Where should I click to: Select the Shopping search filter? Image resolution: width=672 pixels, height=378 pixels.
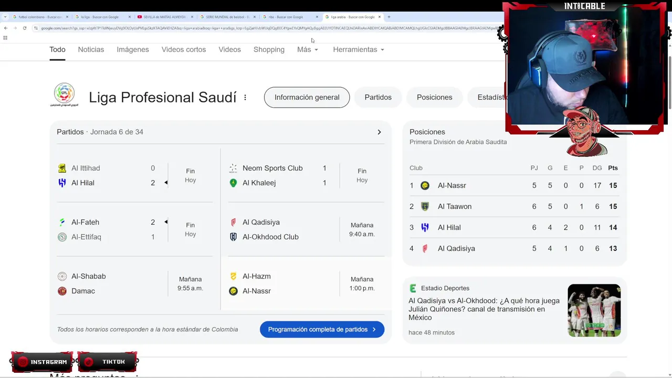(x=269, y=49)
